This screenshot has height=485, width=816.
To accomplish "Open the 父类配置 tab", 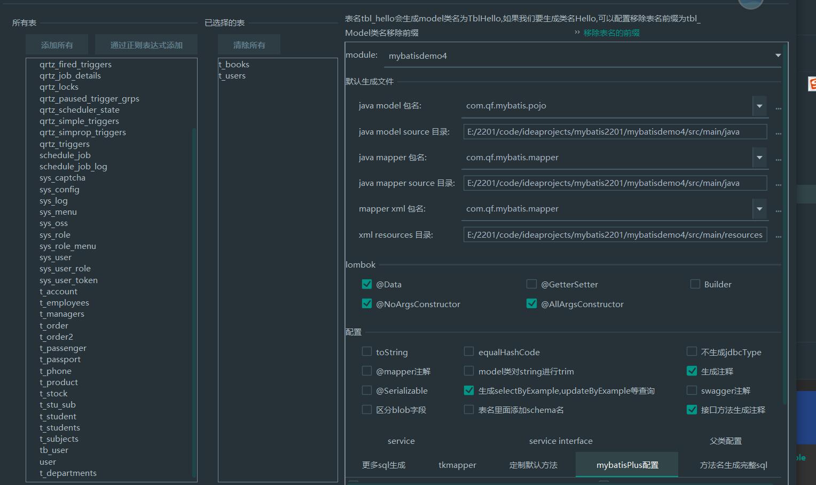I will pyautogui.click(x=725, y=441).
